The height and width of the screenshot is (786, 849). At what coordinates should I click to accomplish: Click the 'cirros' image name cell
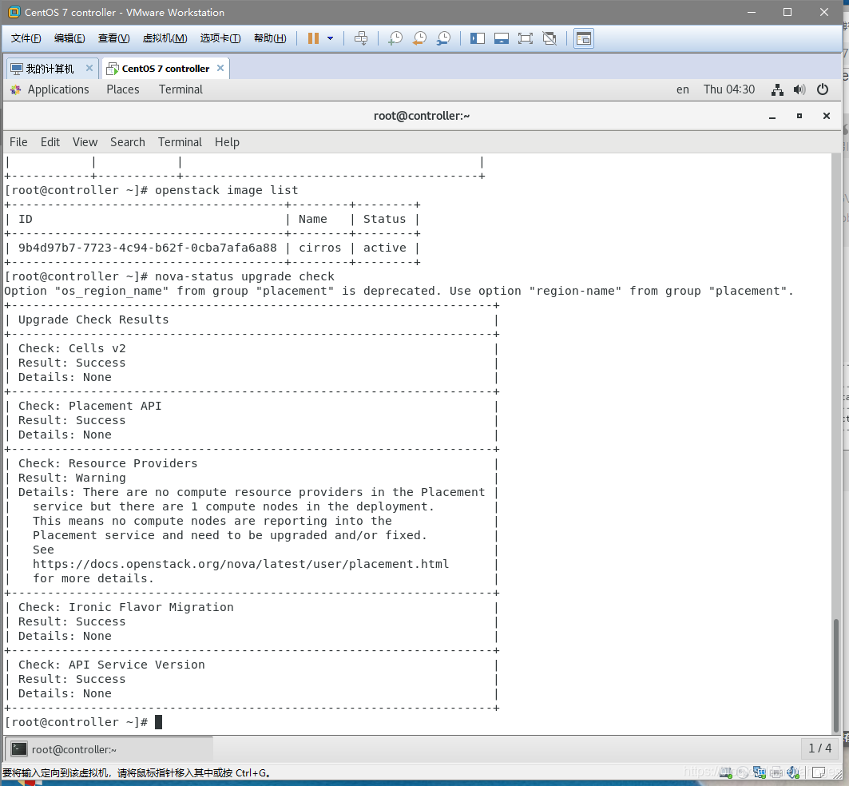click(320, 248)
